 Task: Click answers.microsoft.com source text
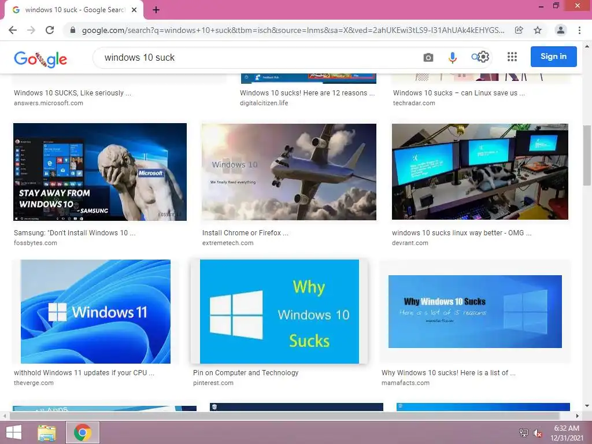[x=49, y=103]
